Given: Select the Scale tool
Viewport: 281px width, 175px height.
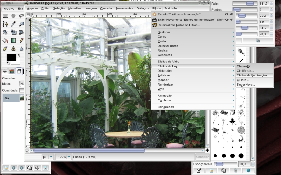Looking at the screenshot, I should pos(13,32).
